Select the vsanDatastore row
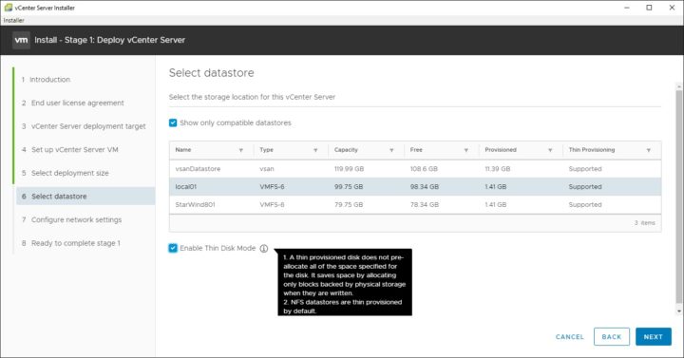The width and height of the screenshot is (684, 358). click(x=415, y=169)
